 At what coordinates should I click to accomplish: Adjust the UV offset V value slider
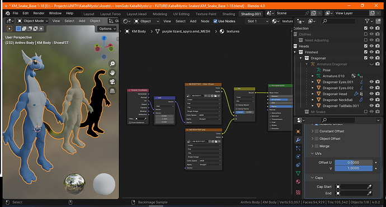click(x=353, y=168)
